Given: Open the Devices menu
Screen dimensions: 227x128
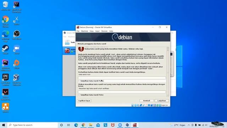Looking at the screenshot, I should [x=104, y=31].
